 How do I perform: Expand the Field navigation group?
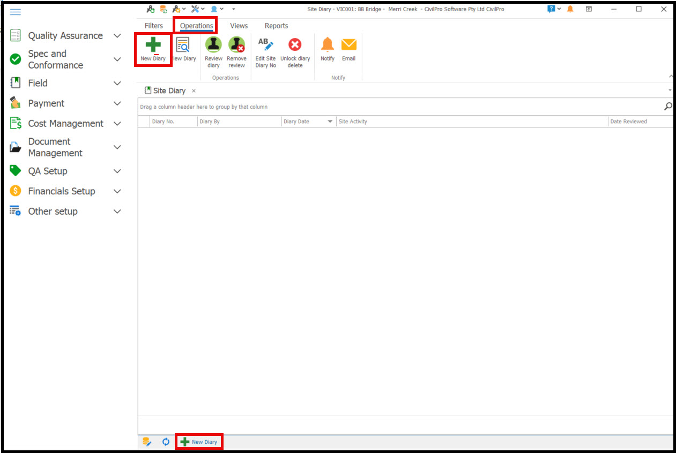click(x=117, y=84)
